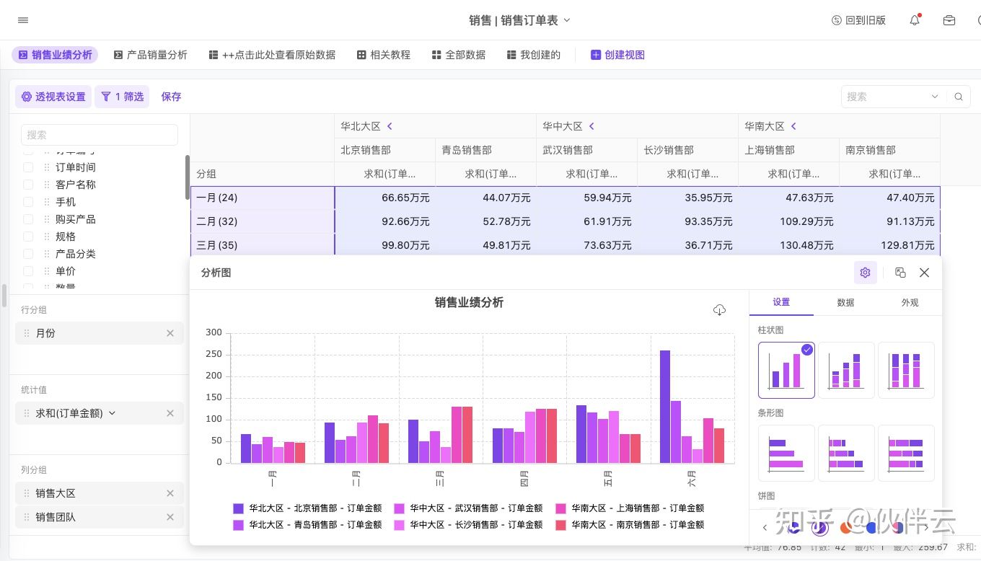Click the copy icon in the analysis chart header
The image size is (981, 561).
pos(900,273)
